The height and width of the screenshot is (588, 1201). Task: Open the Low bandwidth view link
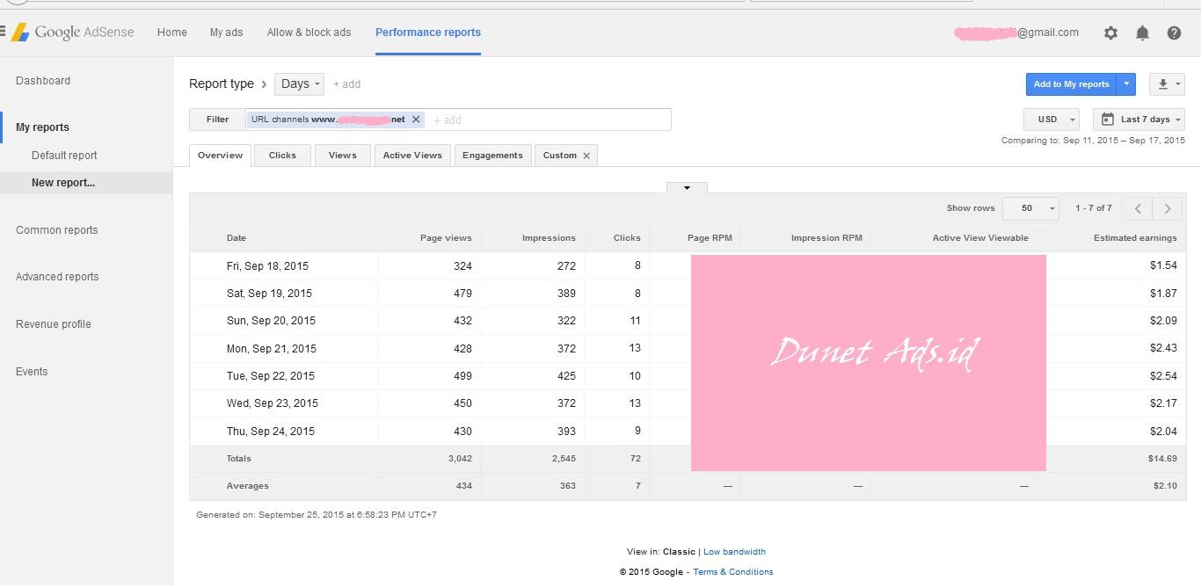pyautogui.click(x=734, y=552)
